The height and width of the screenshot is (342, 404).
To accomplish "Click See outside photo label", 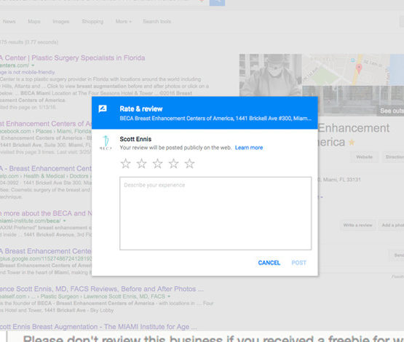I will pos(392,111).
